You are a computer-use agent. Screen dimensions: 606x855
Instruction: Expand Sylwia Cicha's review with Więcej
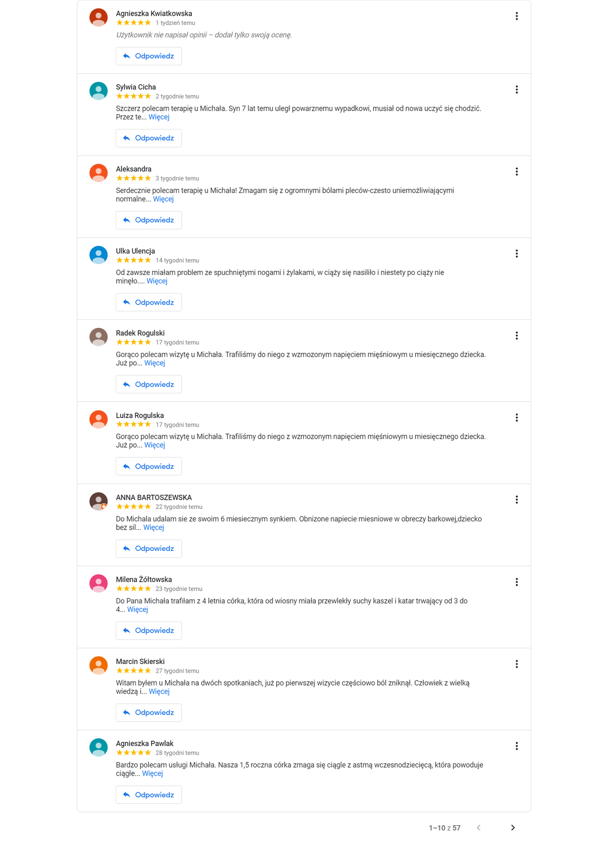[x=159, y=117]
